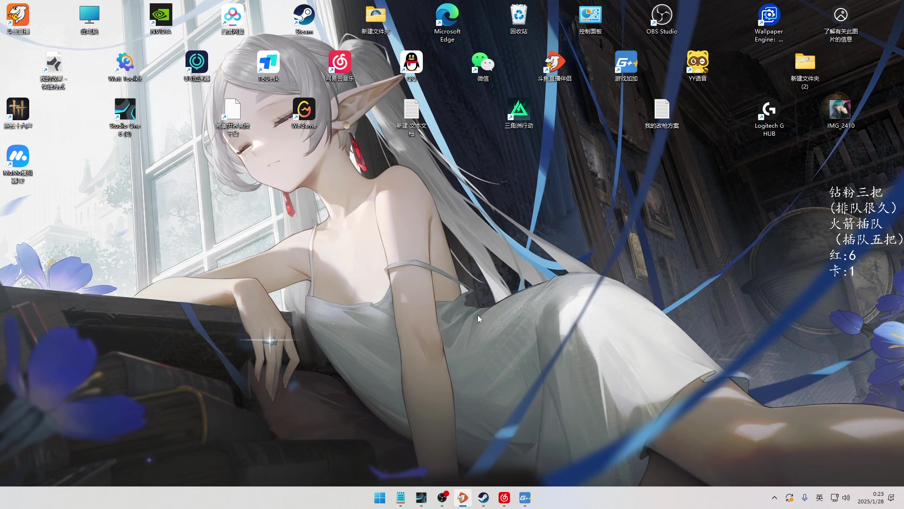
Task: Open the notification center bell icon
Action: click(891, 498)
